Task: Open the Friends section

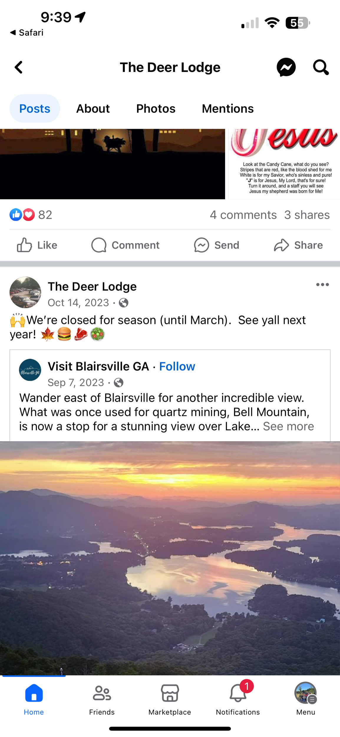Action: [x=102, y=699]
